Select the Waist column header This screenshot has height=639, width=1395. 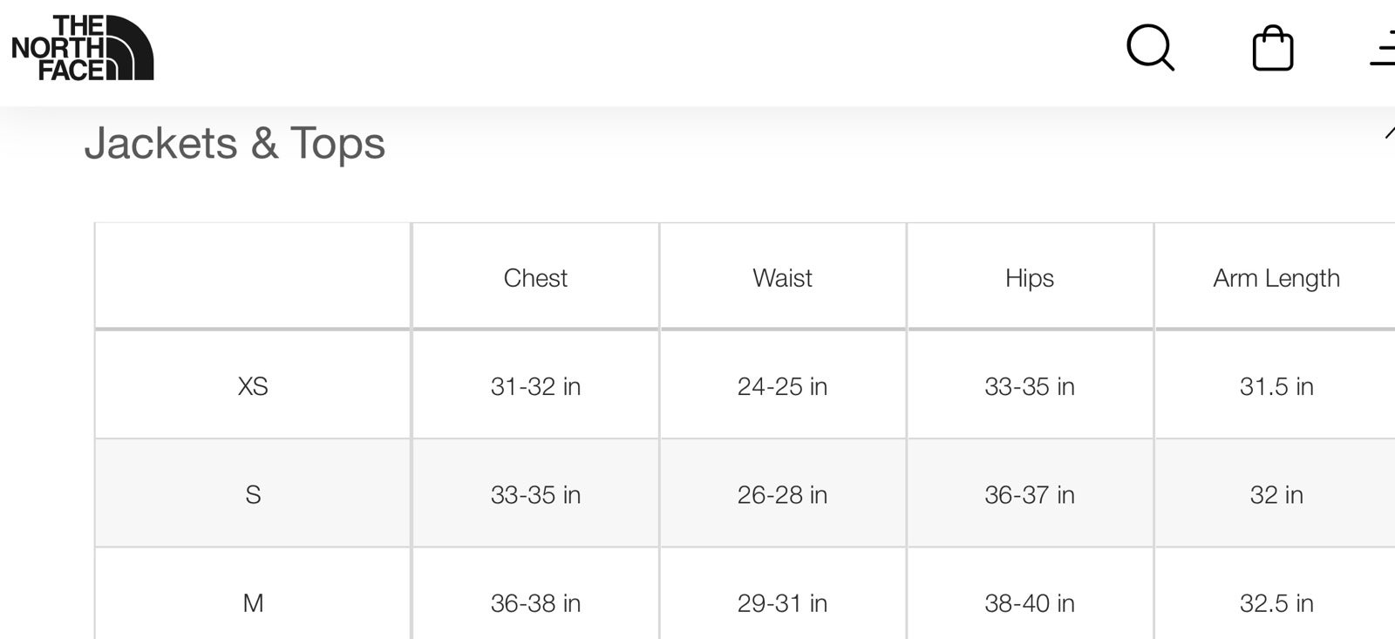pos(782,278)
